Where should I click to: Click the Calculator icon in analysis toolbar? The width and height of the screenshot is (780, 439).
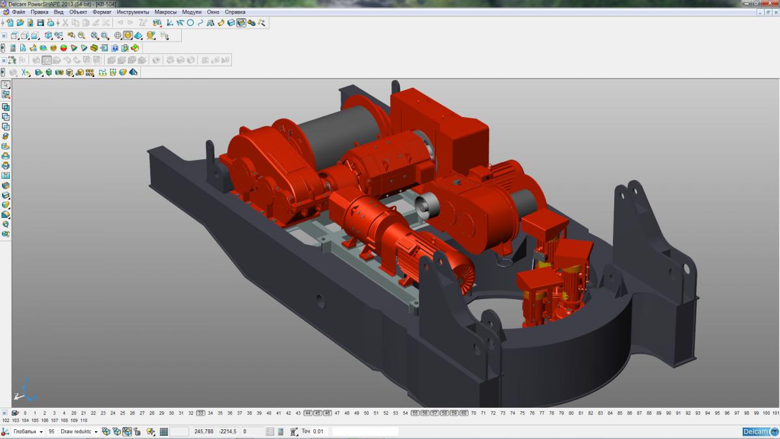pyautogui.click(x=13, y=48)
